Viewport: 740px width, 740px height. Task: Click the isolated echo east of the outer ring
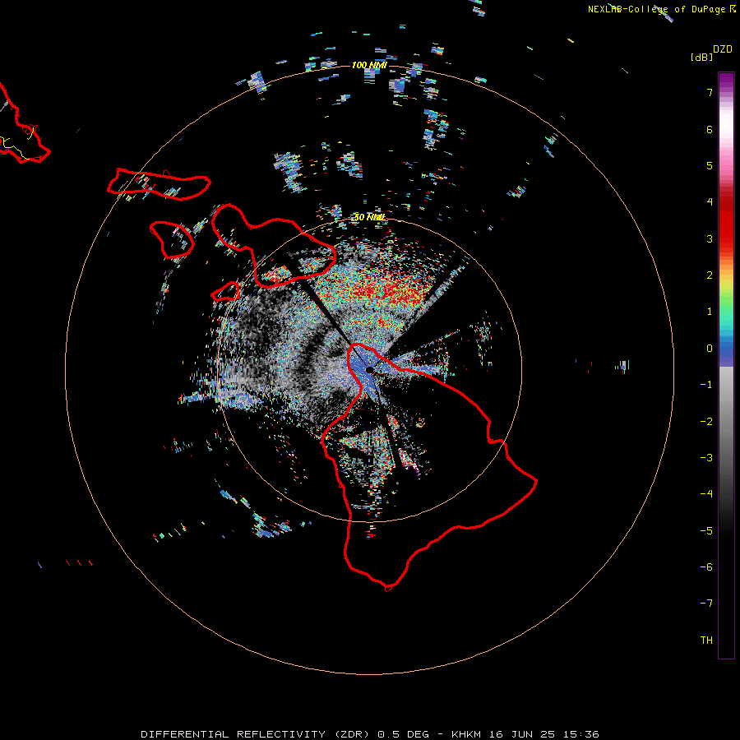pyautogui.click(x=623, y=366)
